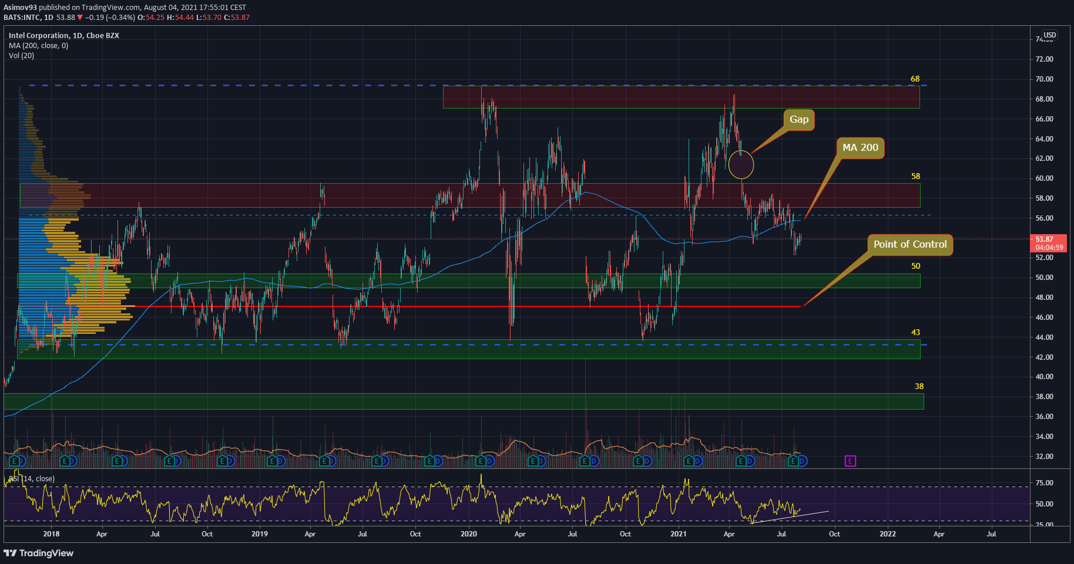The image size is (1074, 564).
Task: Click the TradingView logo
Action: coord(39,553)
